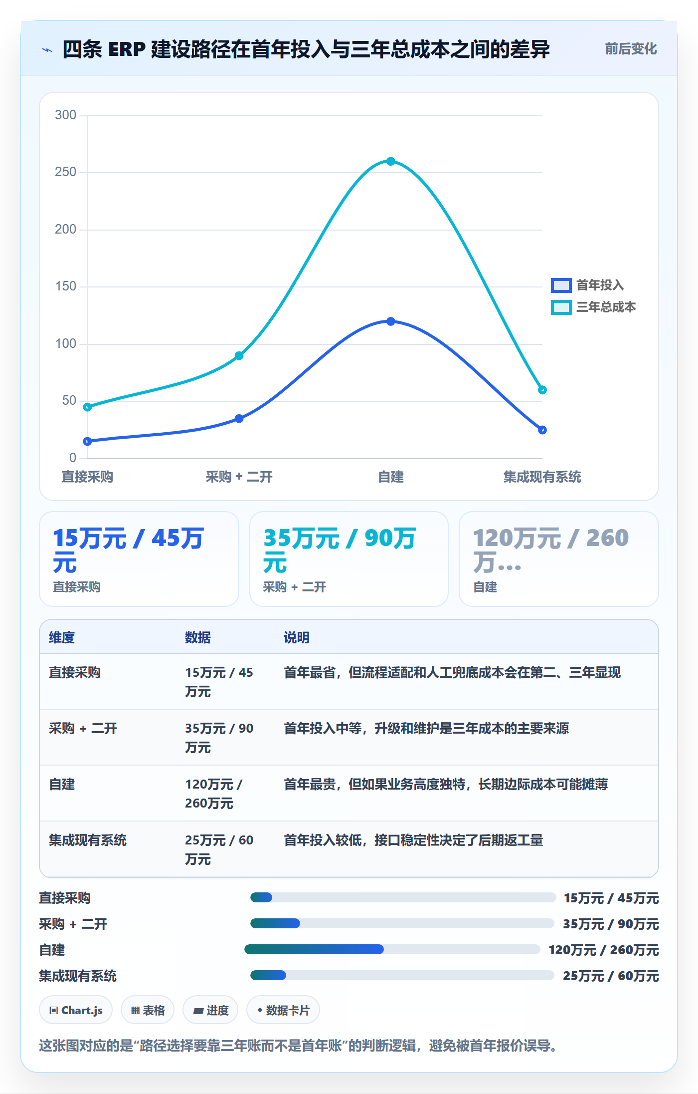
Task: Click the 说明 column header
Action: pos(297,637)
